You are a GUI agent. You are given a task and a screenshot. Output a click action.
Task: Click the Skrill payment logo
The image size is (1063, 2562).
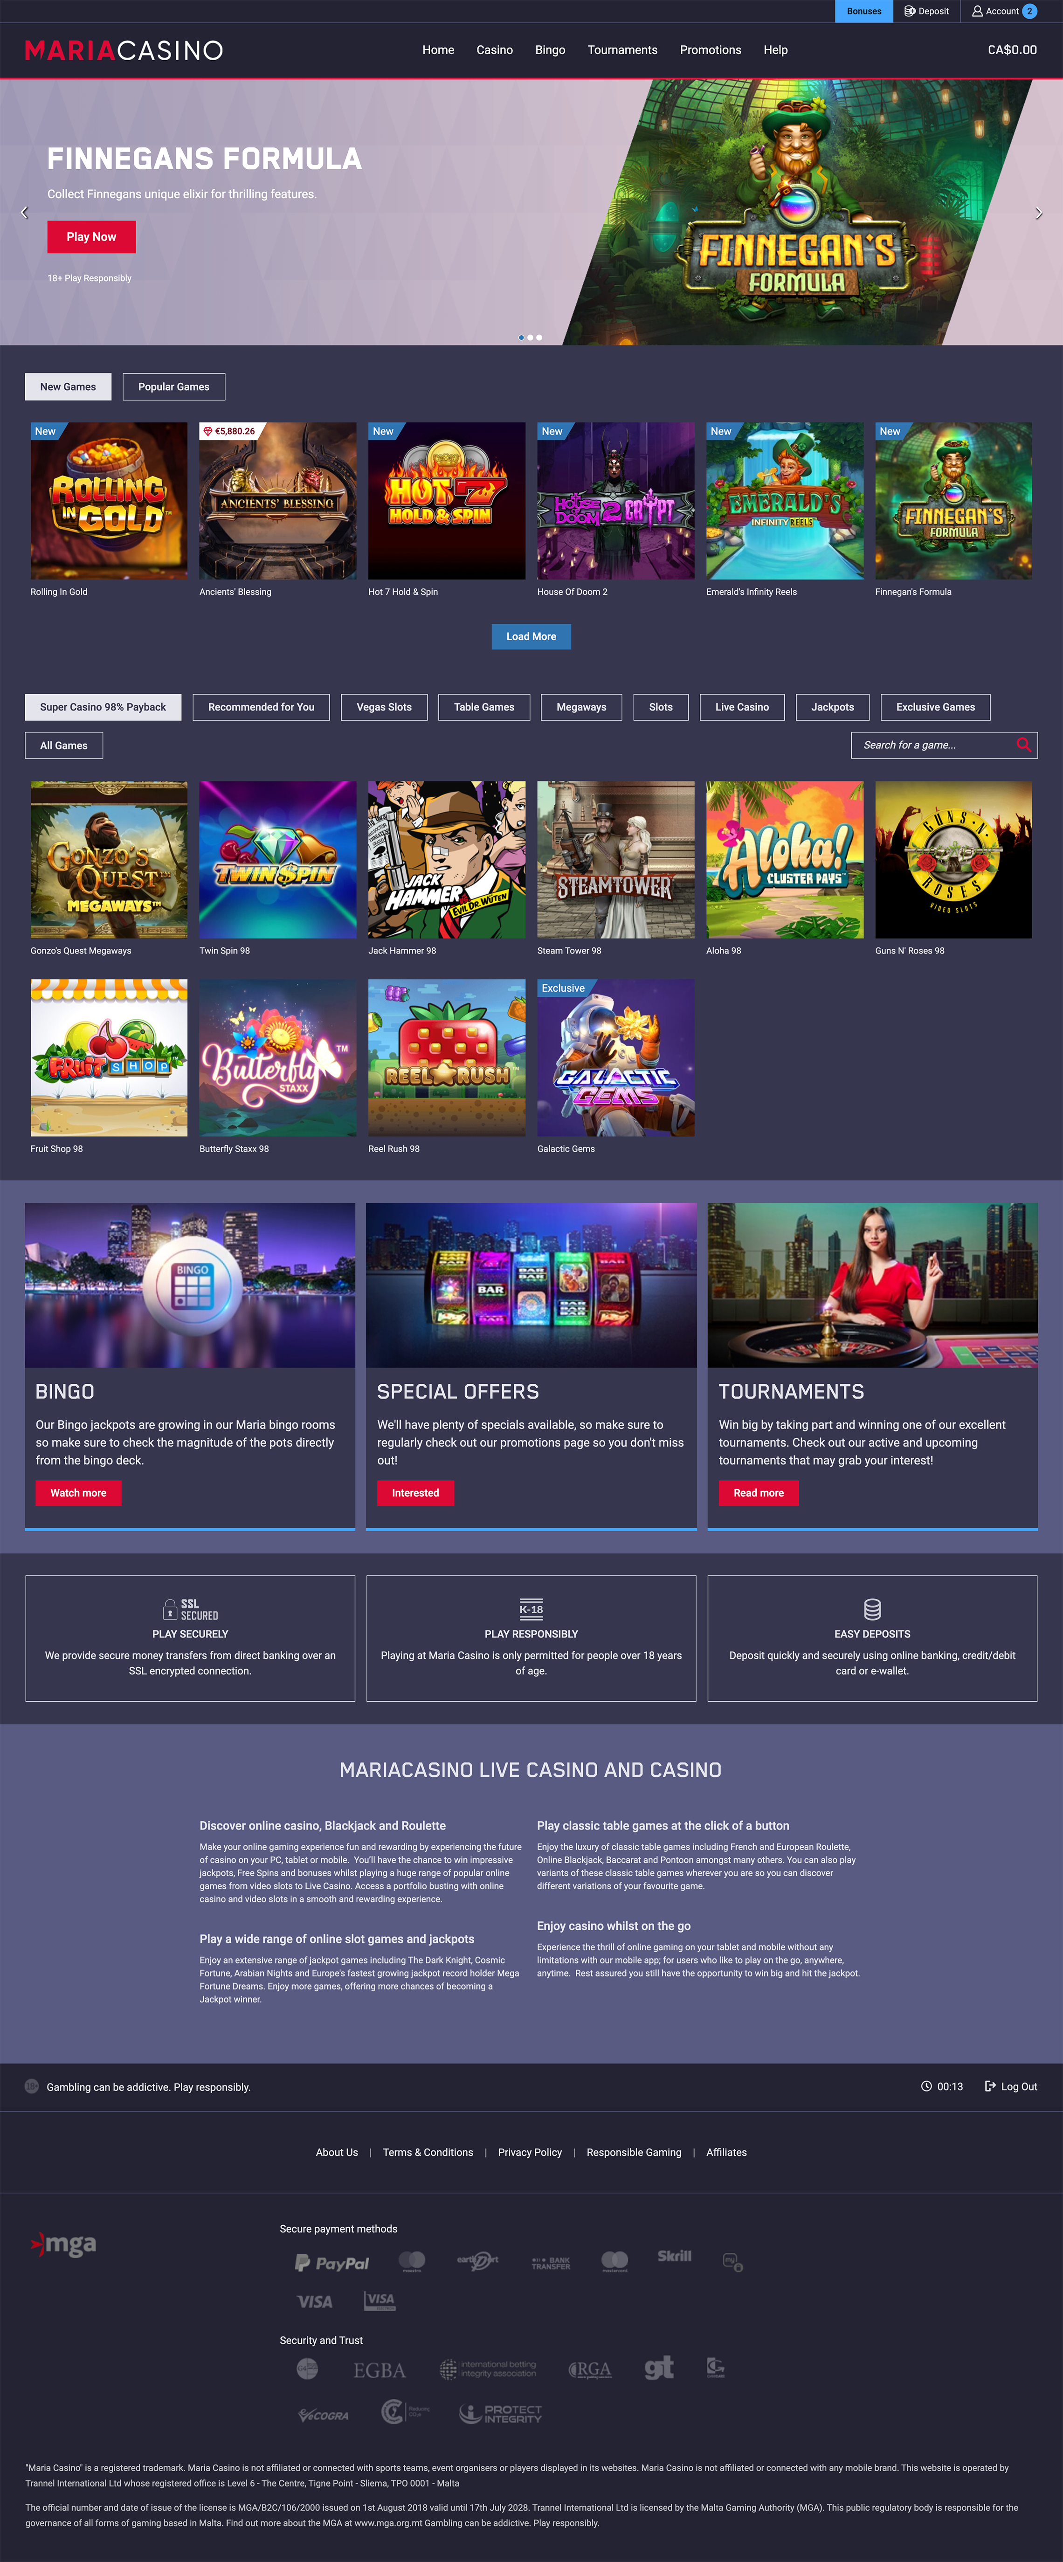point(674,2256)
